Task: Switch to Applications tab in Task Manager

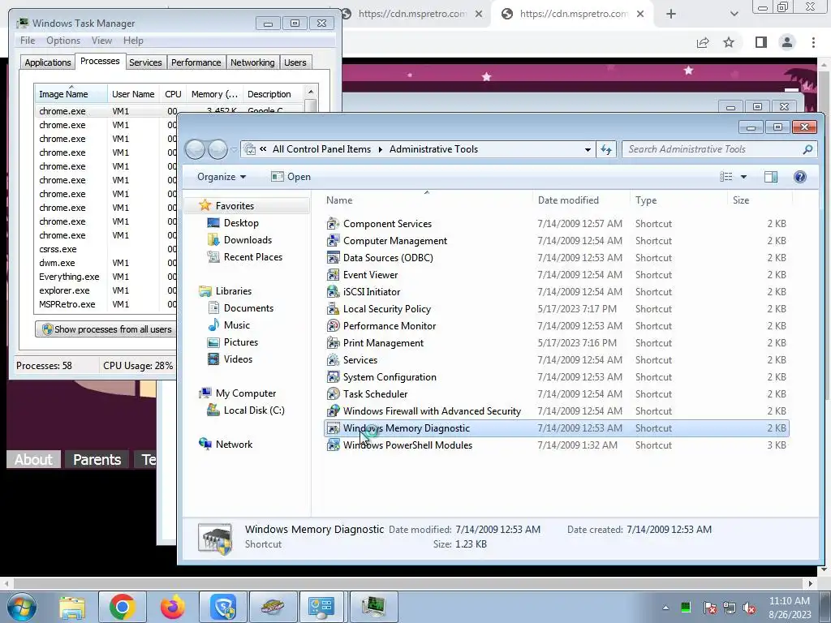Action: coord(48,62)
